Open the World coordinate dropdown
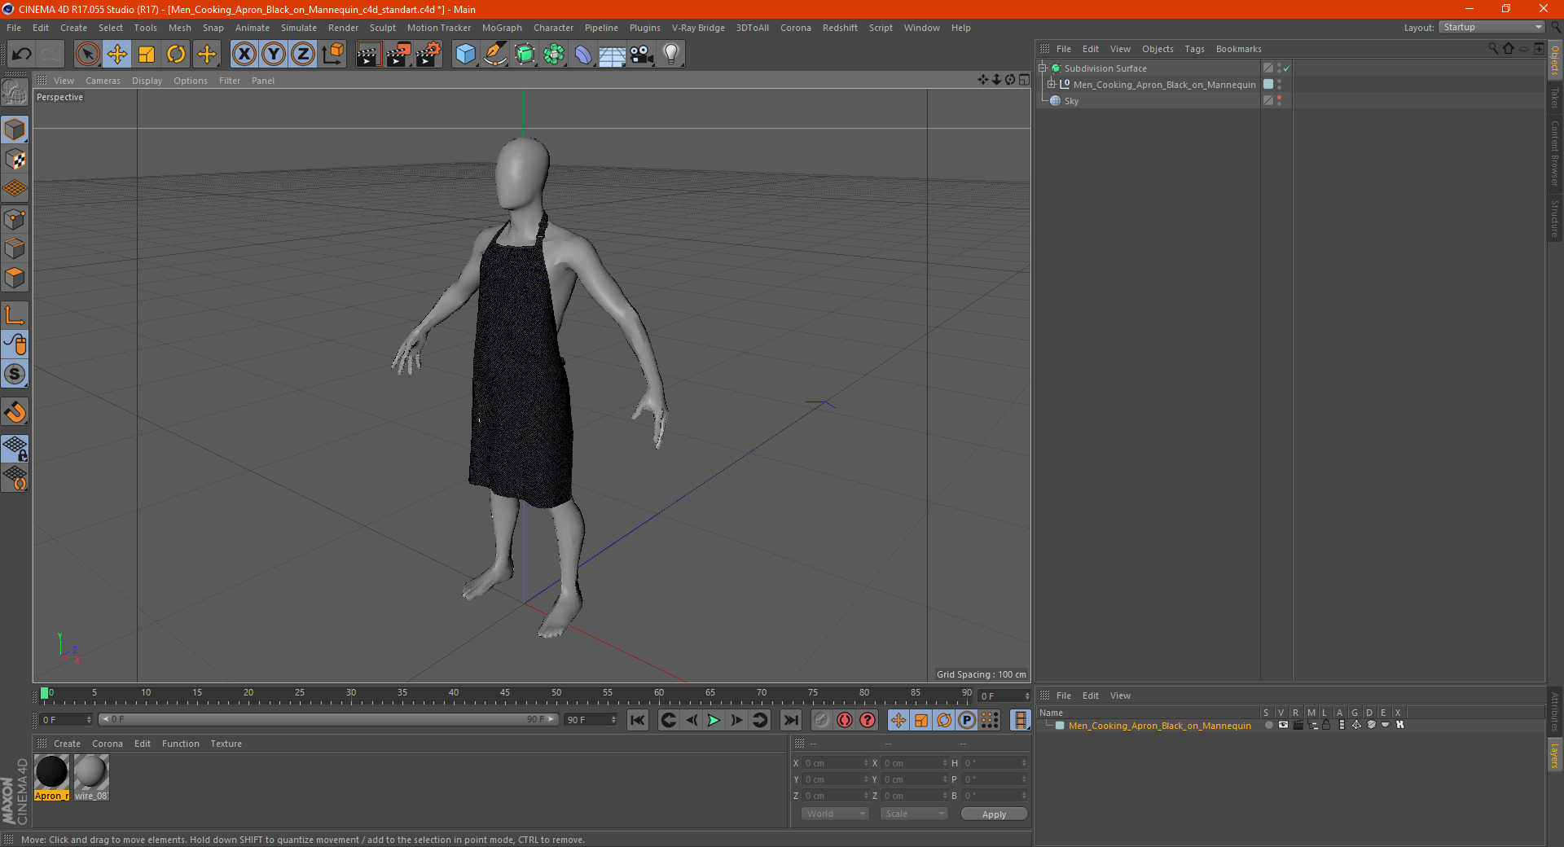Viewport: 1564px width, 847px height. 835,814
